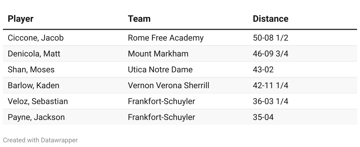This screenshot has height=147, width=360.
Task: Select the Shan, Moses player cell
Action: click(x=31, y=70)
